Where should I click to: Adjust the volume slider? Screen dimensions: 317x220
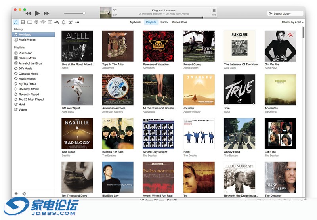[74, 13]
